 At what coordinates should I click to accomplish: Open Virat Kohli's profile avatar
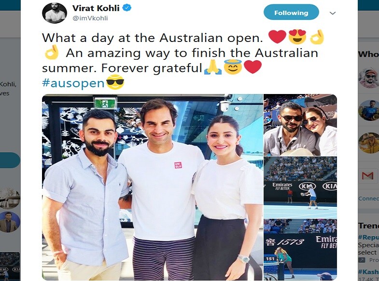coord(55,13)
